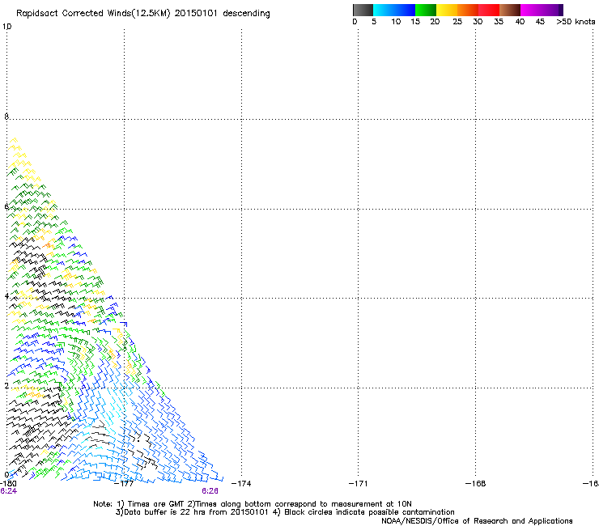Image resolution: width=599 pixels, height=526 pixels.
Task: Click the note 'Black circles indicate possible contamination'
Action: 369,512
